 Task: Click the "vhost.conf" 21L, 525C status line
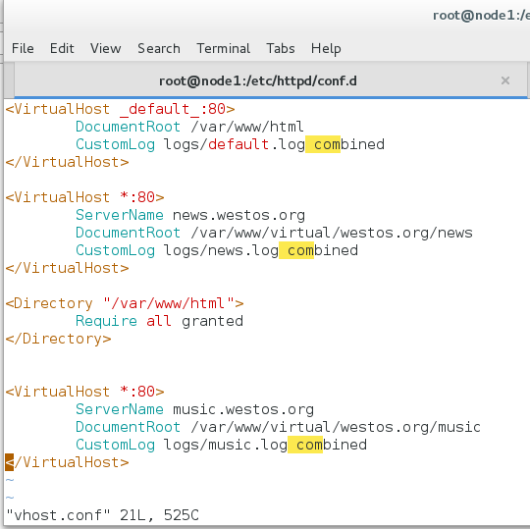[102, 515]
